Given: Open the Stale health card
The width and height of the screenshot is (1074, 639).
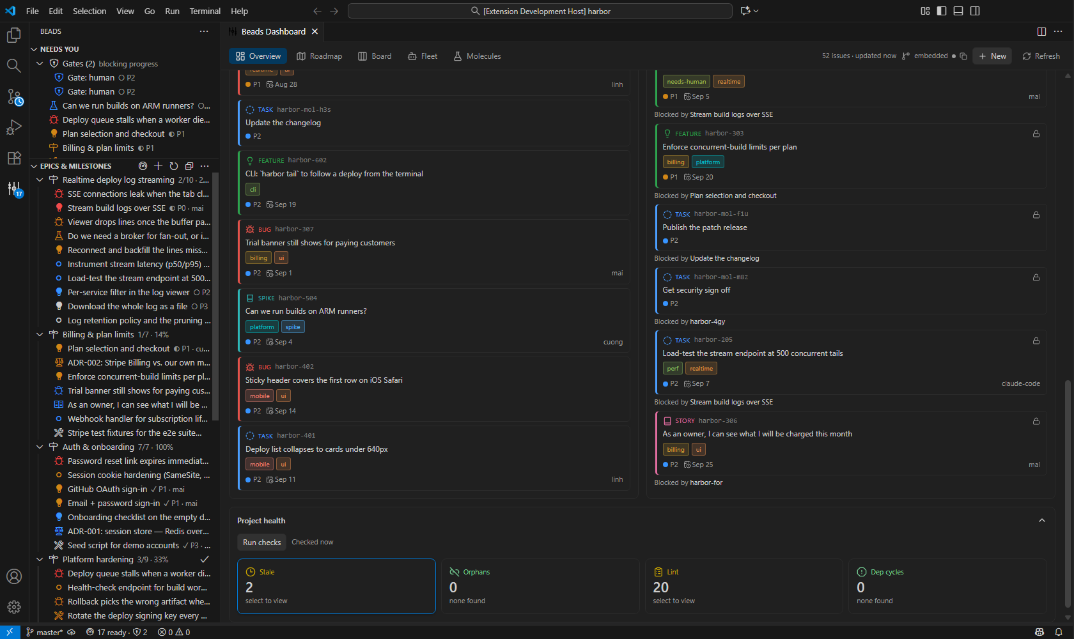Looking at the screenshot, I should click(x=336, y=586).
